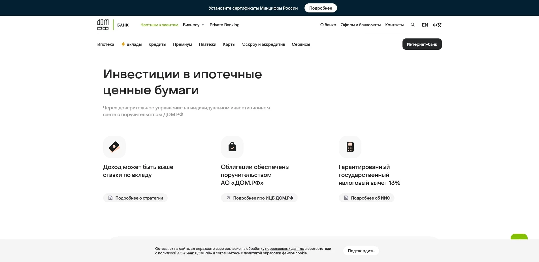Viewport: 539px width, 262px height.
Task: Open the персональных данных link
Action: tap(284, 249)
